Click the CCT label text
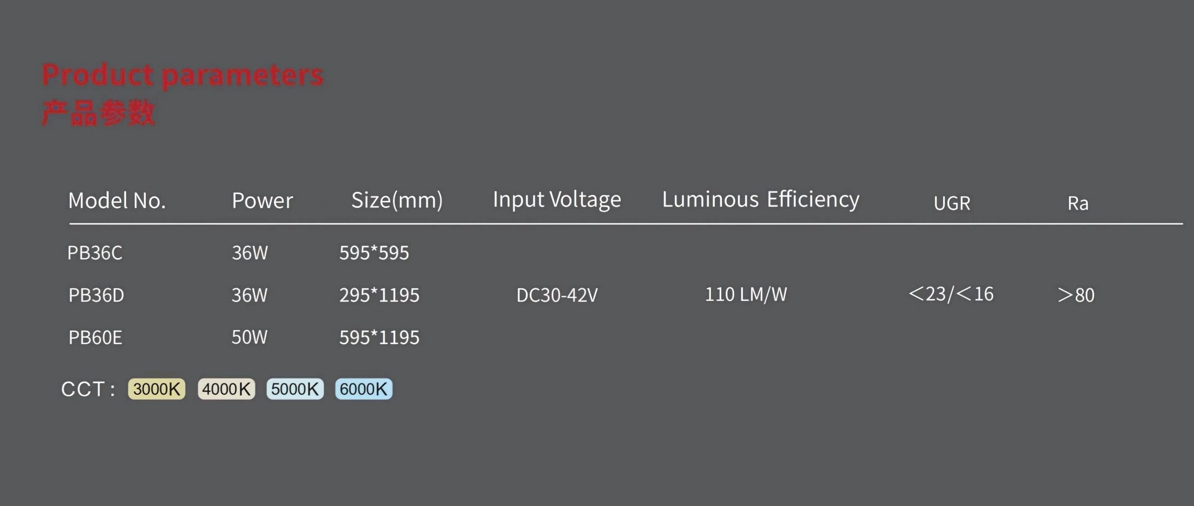The image size is (1194, 506). (88, 389)
